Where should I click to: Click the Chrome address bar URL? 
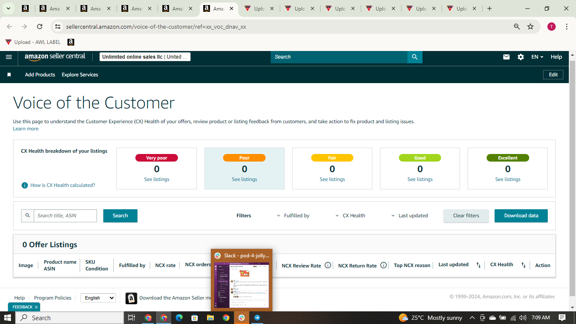[x=156, y=27]
